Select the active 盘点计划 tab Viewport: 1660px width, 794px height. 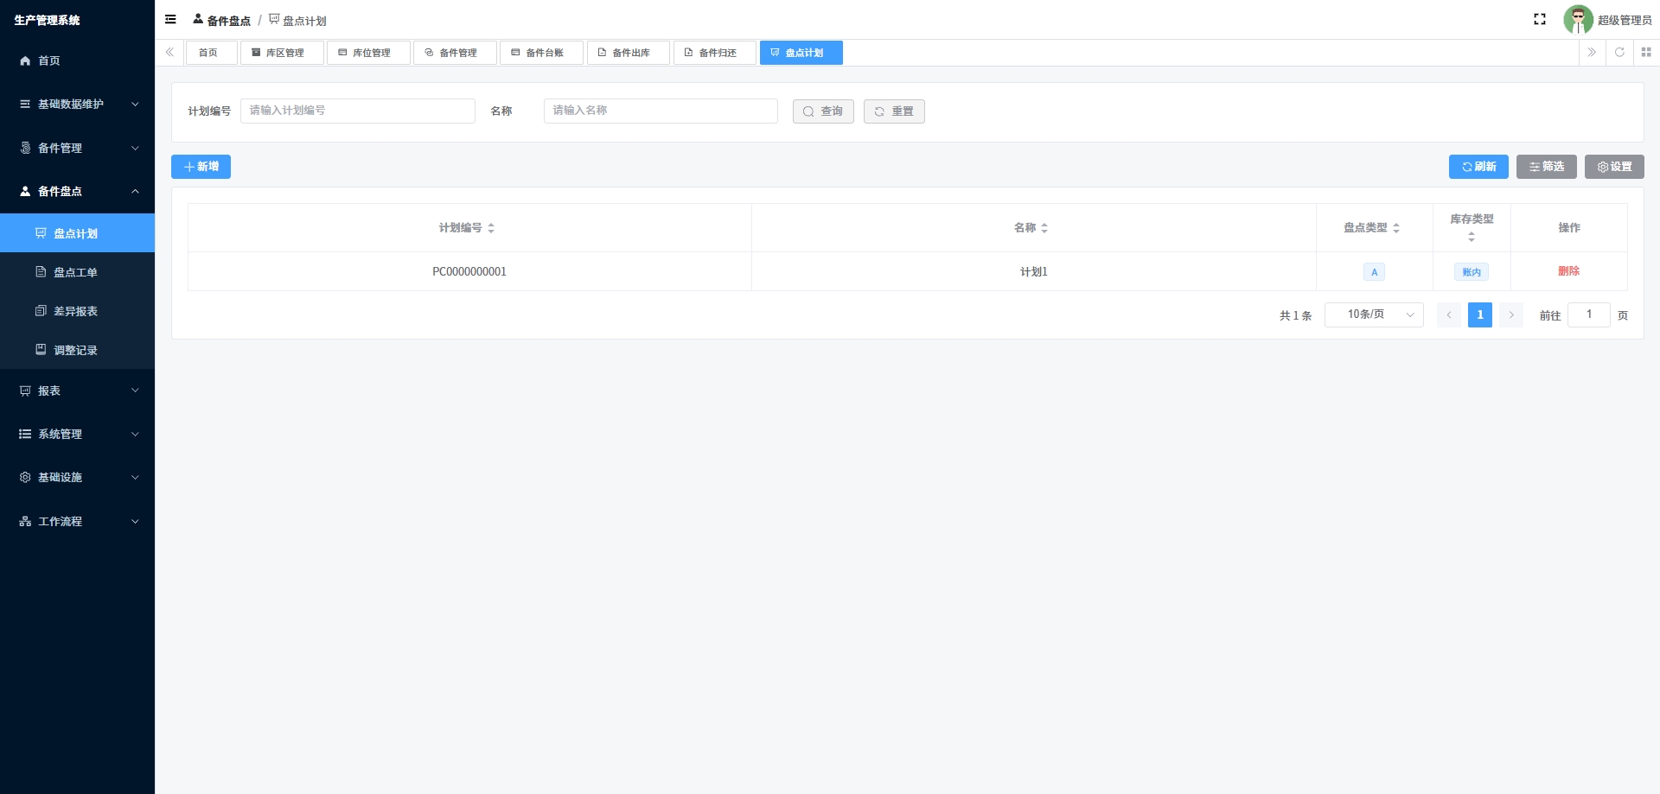pyautogui.click(x=801, y=53)
